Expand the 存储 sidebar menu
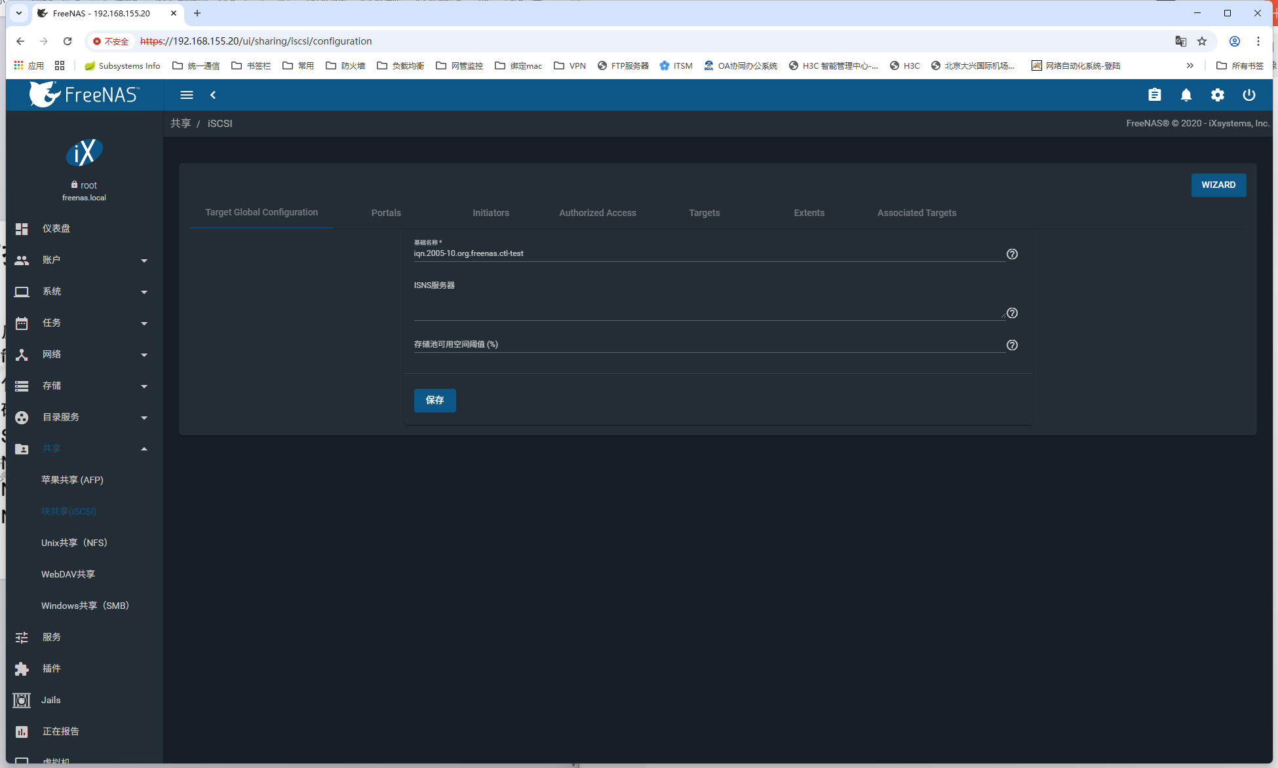This screenshot has height=768, width=1278. pos(82,386)
